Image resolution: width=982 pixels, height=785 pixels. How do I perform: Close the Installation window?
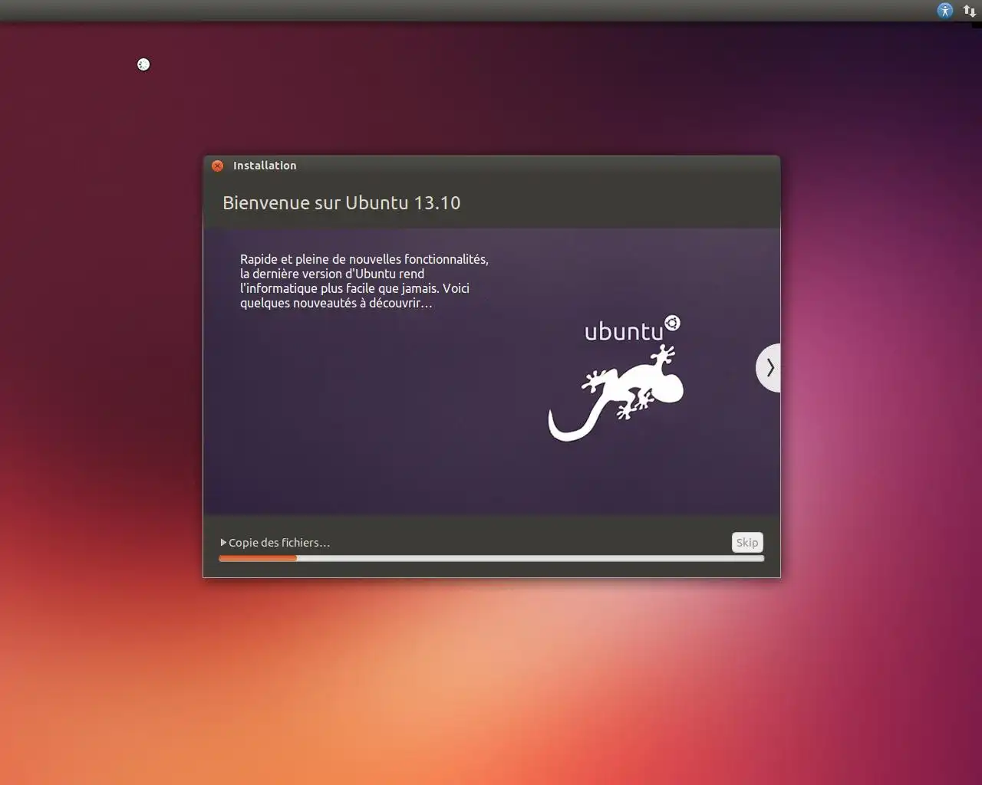(x=218, y=166)
